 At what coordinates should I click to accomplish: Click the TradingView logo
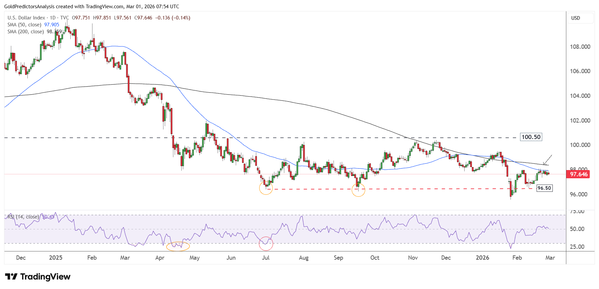point(38,276)
